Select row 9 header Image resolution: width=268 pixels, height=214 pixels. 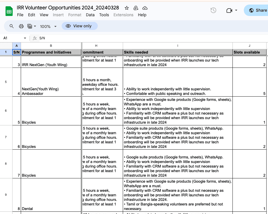[x=6, y=195]
